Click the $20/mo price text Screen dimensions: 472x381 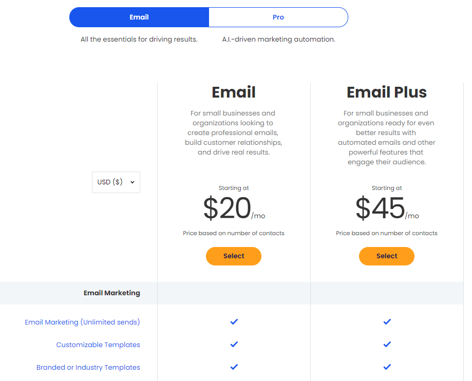234,207
